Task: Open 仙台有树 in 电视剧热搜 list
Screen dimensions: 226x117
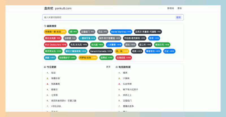Action: click(127, 84)
